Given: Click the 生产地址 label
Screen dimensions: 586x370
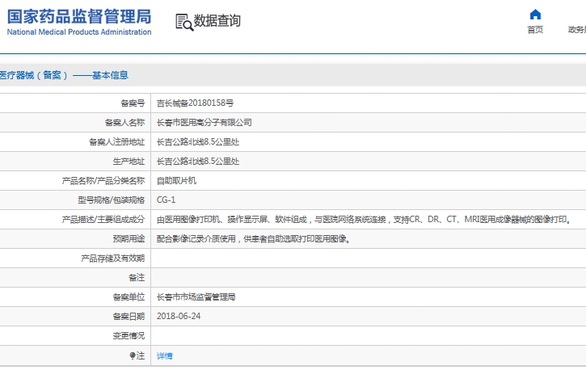Looking at the screenshot, I should [129, 162].
